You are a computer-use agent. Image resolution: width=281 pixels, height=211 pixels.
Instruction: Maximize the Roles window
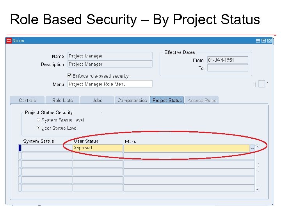263,41
